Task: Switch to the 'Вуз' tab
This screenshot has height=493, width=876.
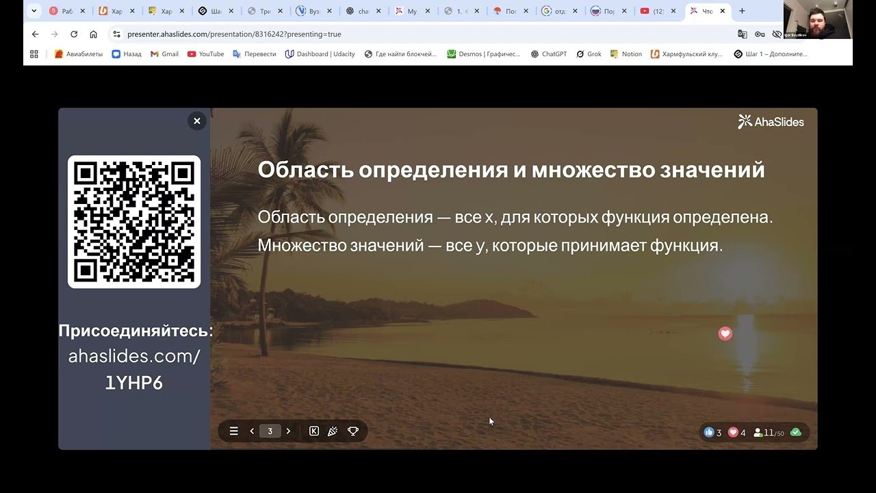Action: point(313,11)
